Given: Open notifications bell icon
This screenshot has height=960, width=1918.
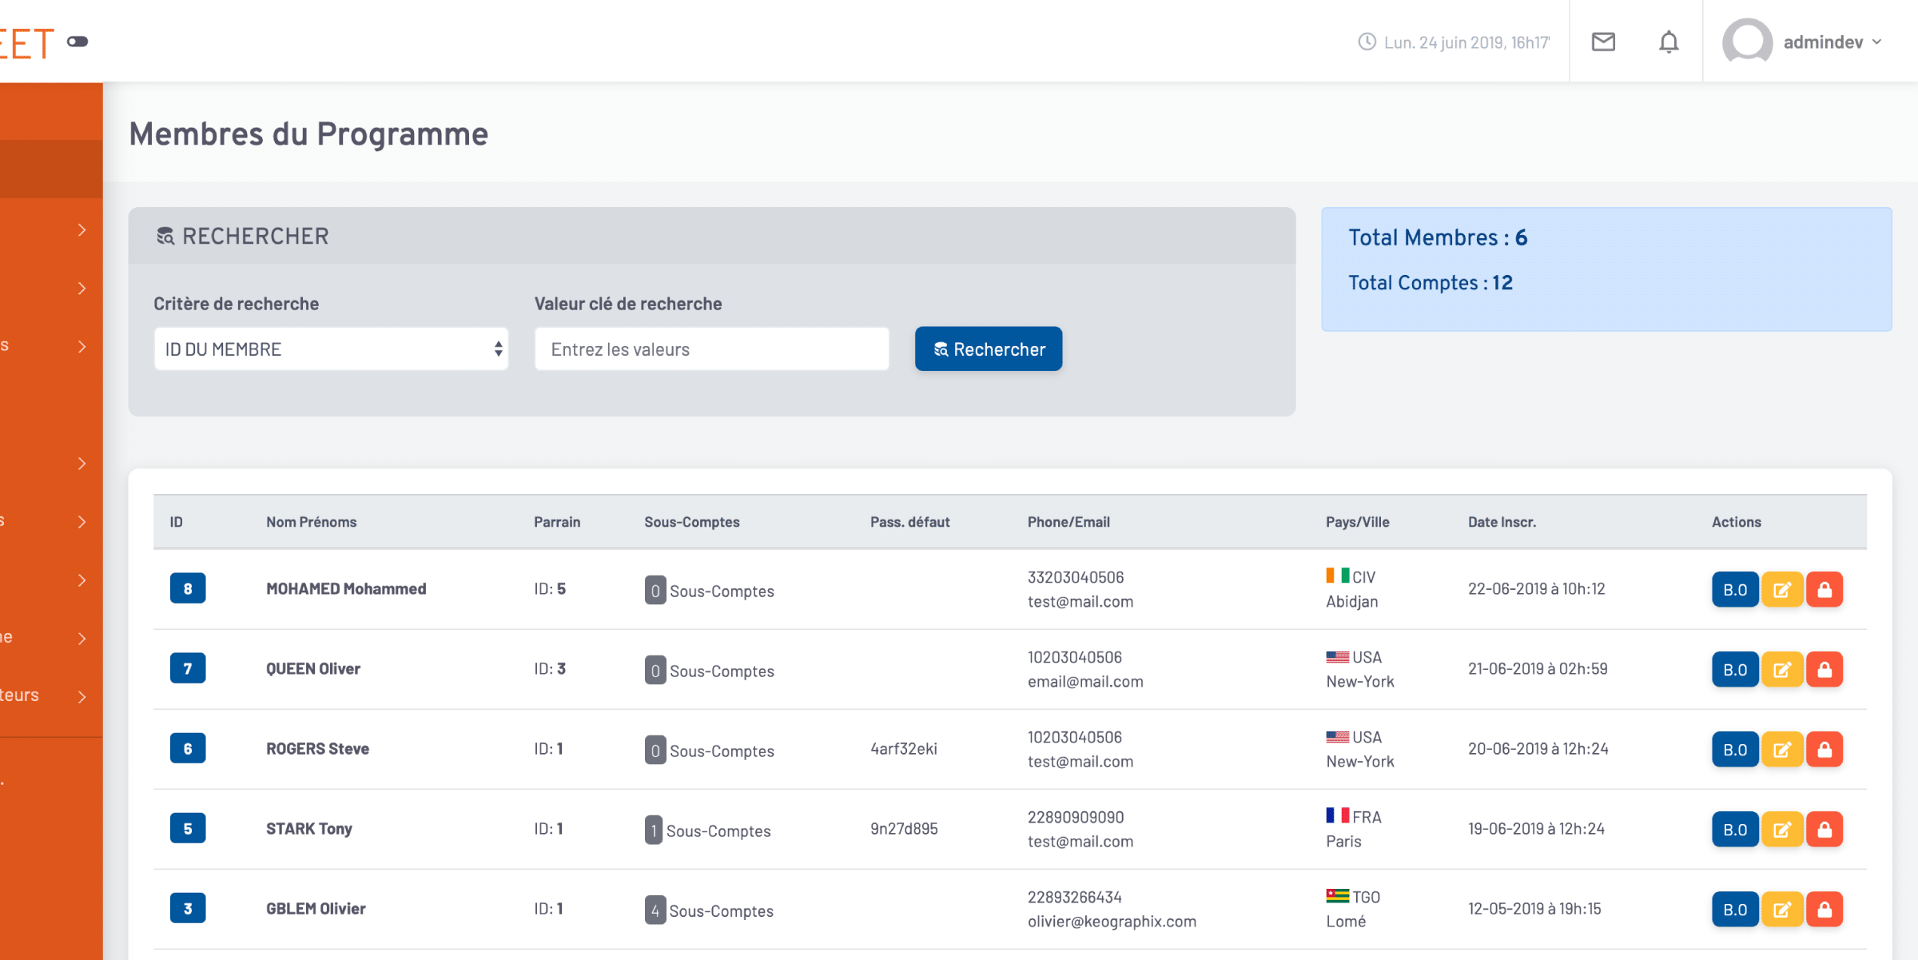Looking at the screenshot, I should (1669, 42).
